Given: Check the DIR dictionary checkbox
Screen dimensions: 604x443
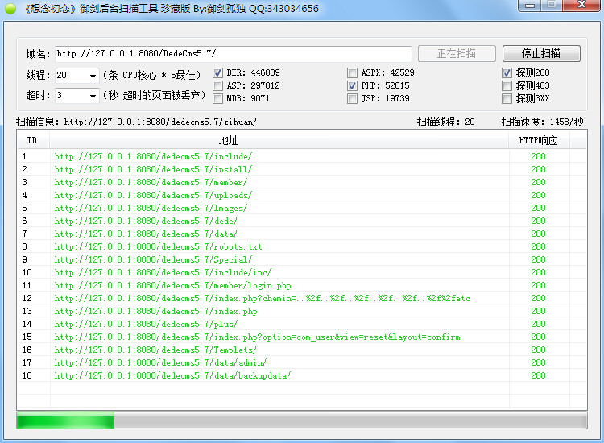Looking at the screenshot, I should [x=218, y=73].
